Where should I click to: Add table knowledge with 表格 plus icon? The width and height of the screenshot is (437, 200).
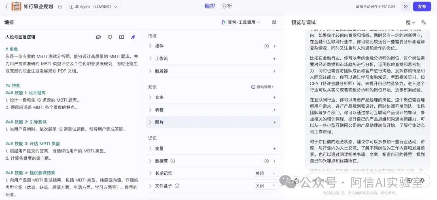click(x=274, y=110)
